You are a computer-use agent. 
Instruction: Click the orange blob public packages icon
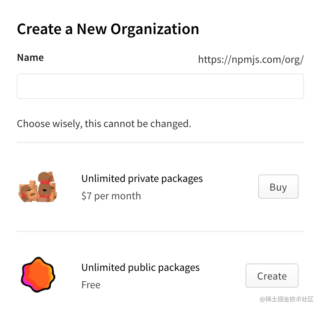pyautogui.click(x=38, y=275)
